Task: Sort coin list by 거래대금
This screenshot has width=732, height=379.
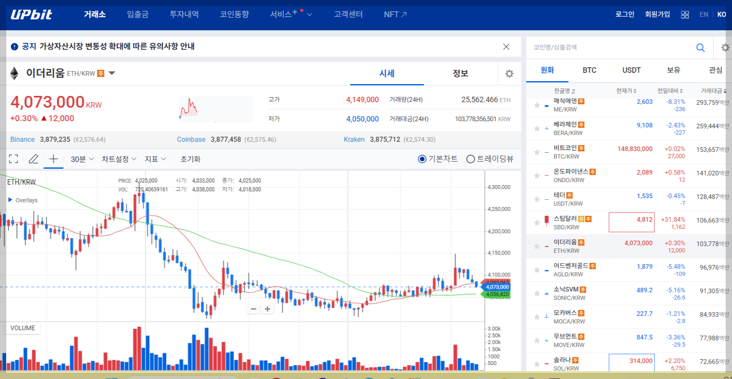Action: 713,91
